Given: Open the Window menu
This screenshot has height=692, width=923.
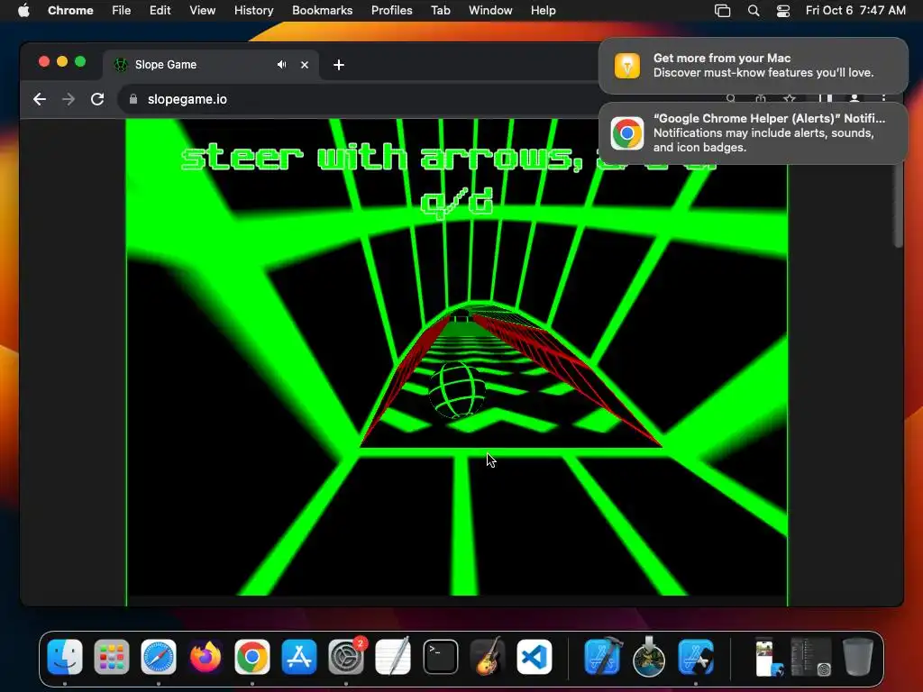Looking at the screenshot, I should pos(490,11).
